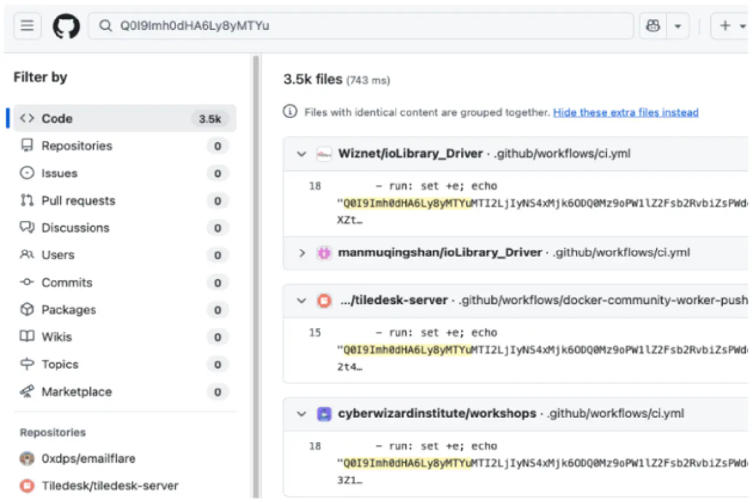Open the dropdown arrow next to Copilot
Image resolution: width=753 pixels, height=501 pixels.
tap(678, 26)
